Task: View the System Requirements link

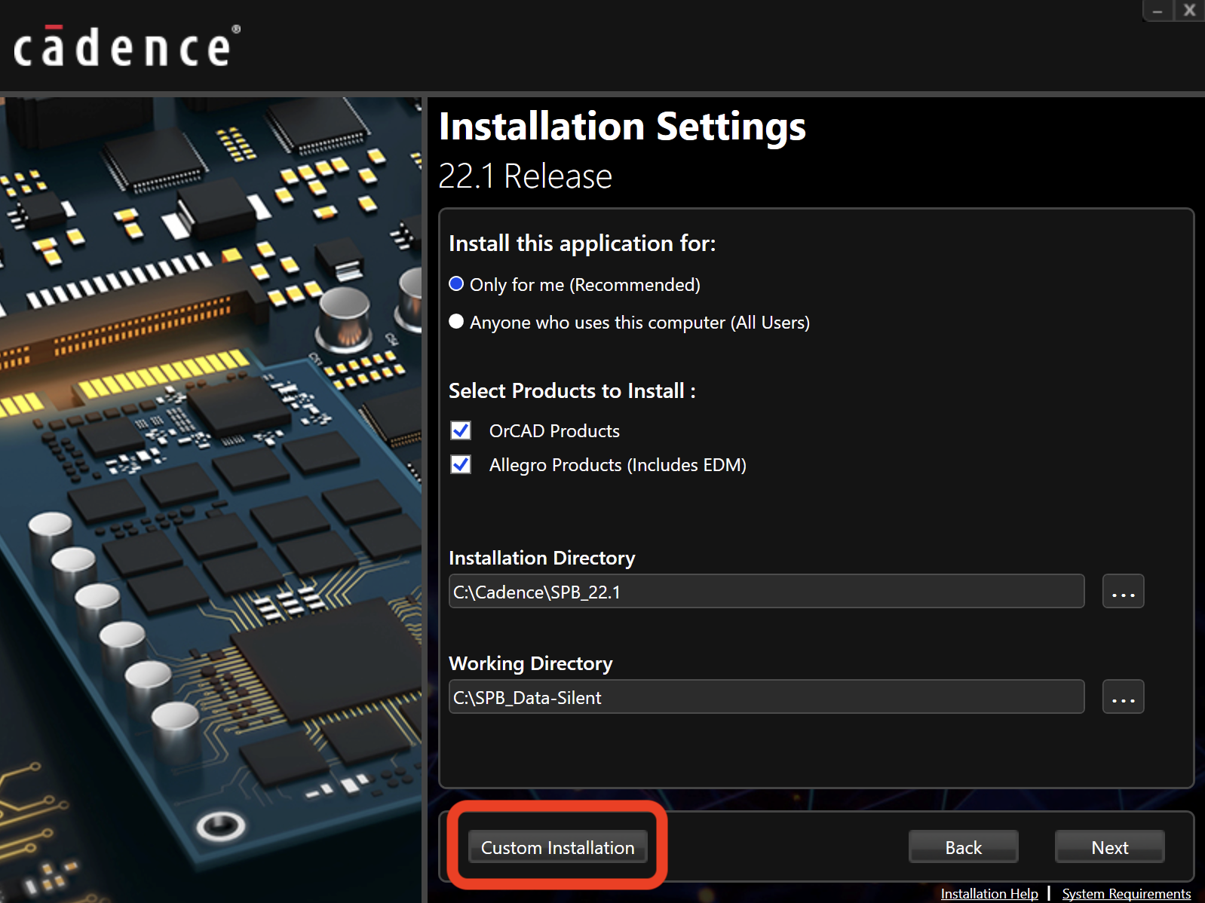Action: pos(1127,893)
